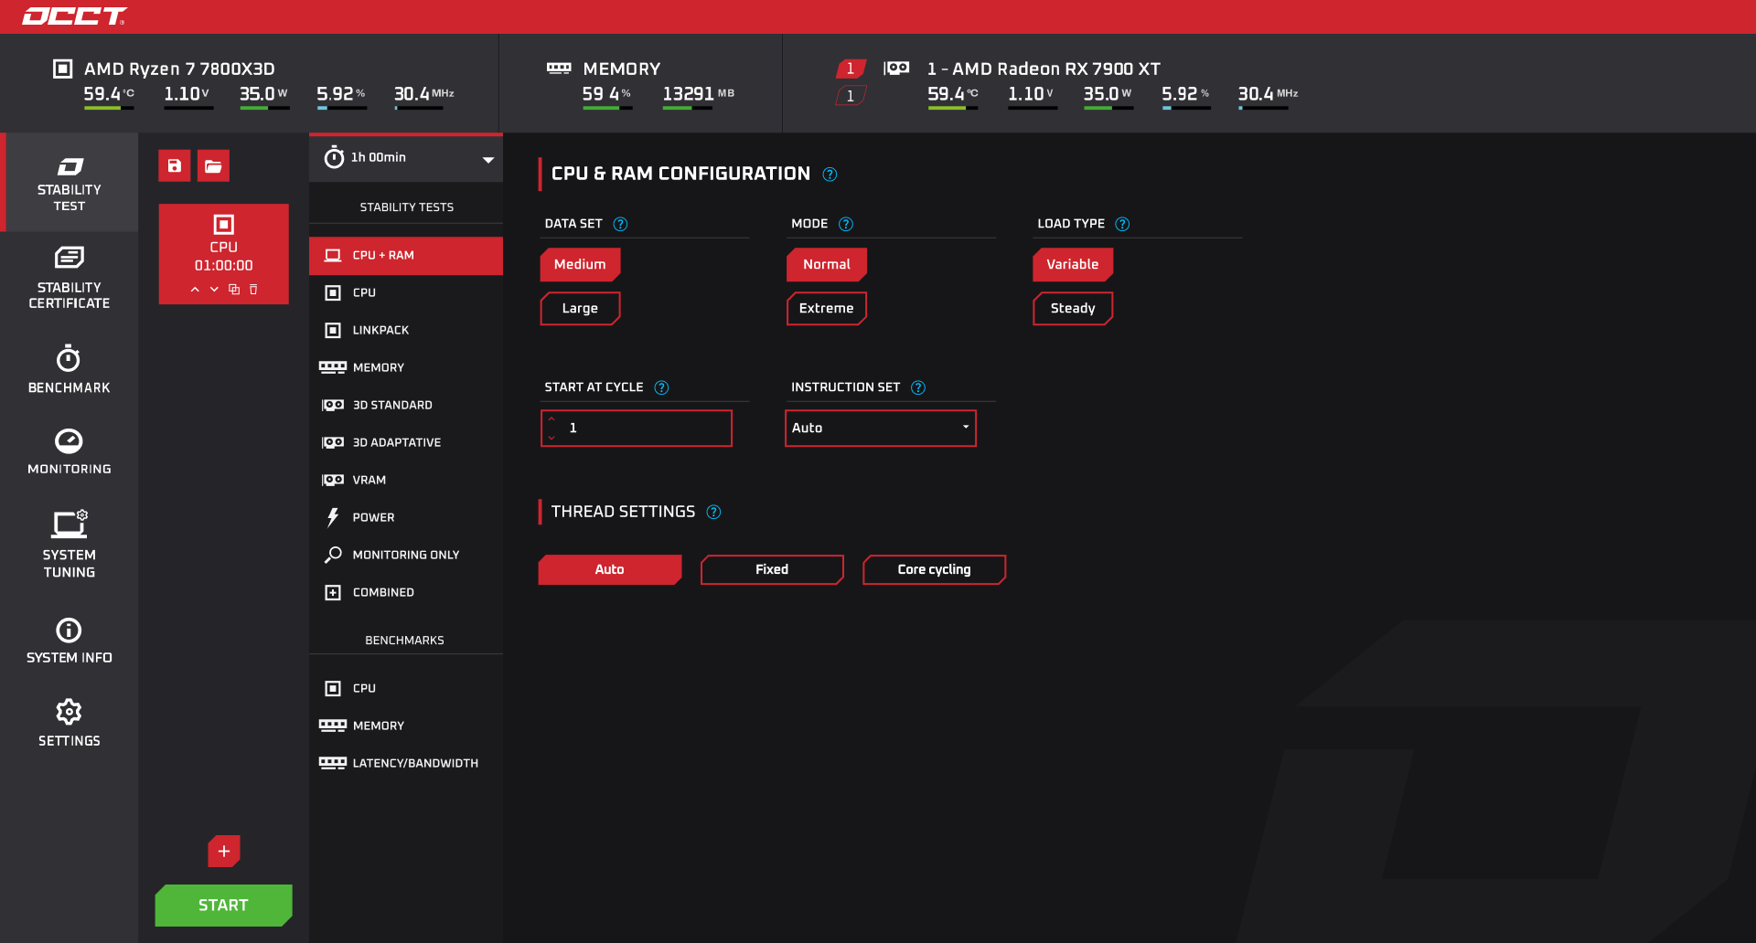Show help for the Load Type option
The image size is (1756, 943).
1122,224
